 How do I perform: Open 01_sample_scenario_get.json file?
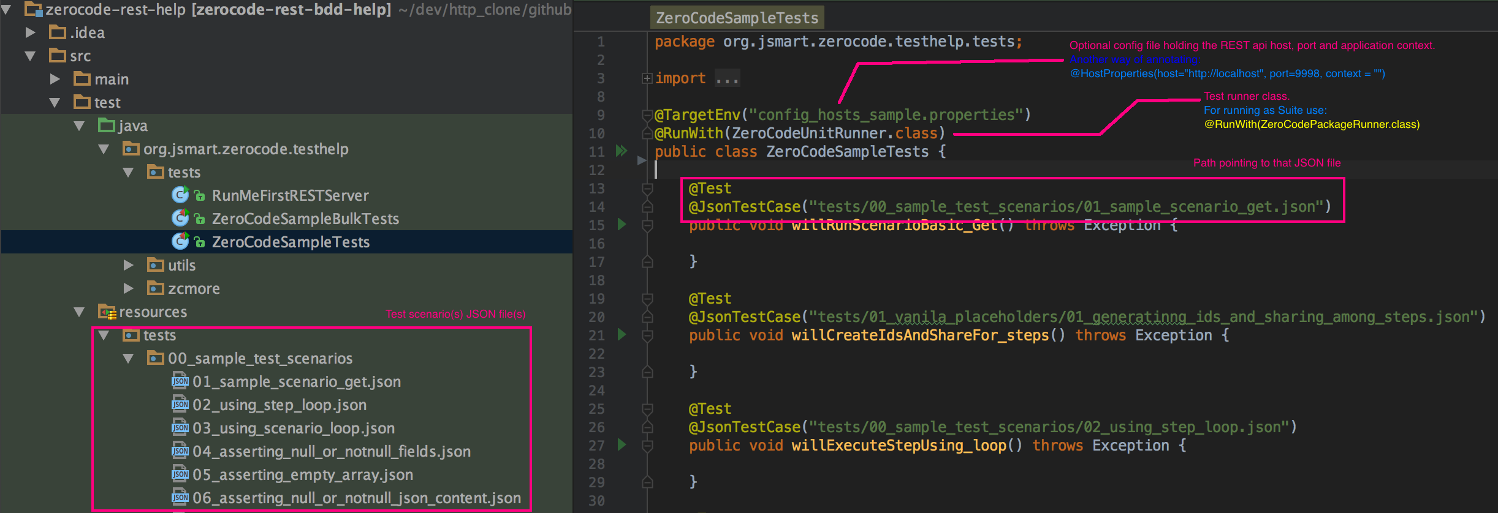[x=296, y=381]
